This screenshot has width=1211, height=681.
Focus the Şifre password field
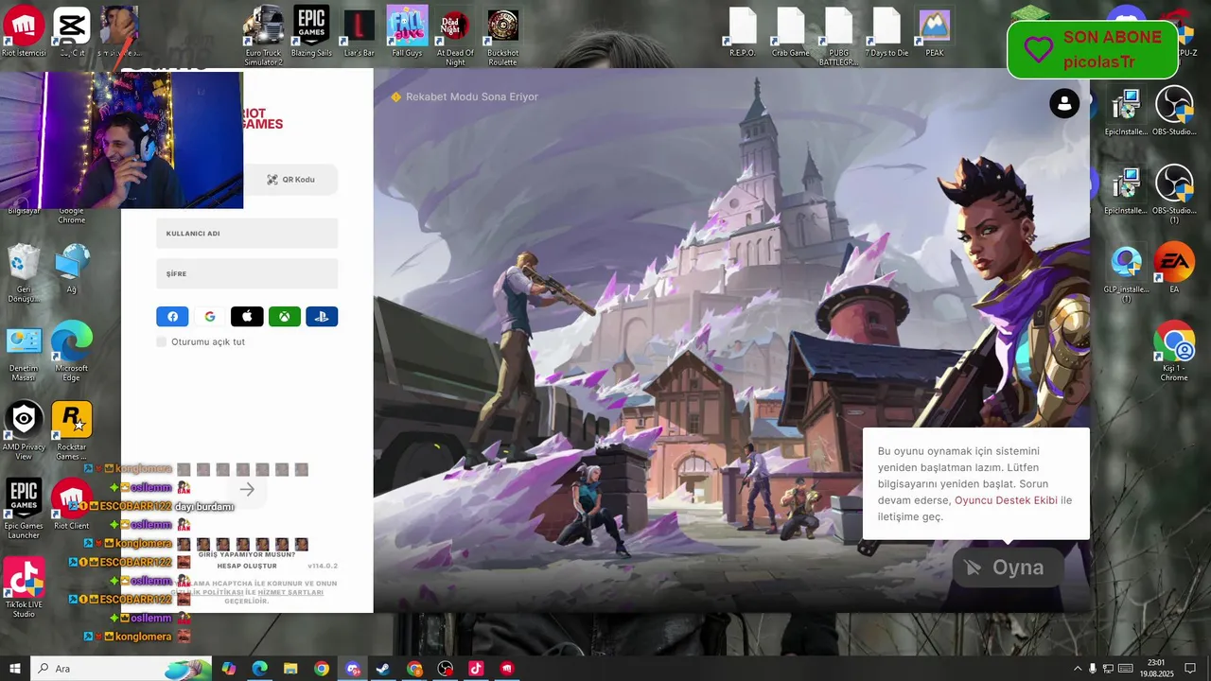(247, 274)
